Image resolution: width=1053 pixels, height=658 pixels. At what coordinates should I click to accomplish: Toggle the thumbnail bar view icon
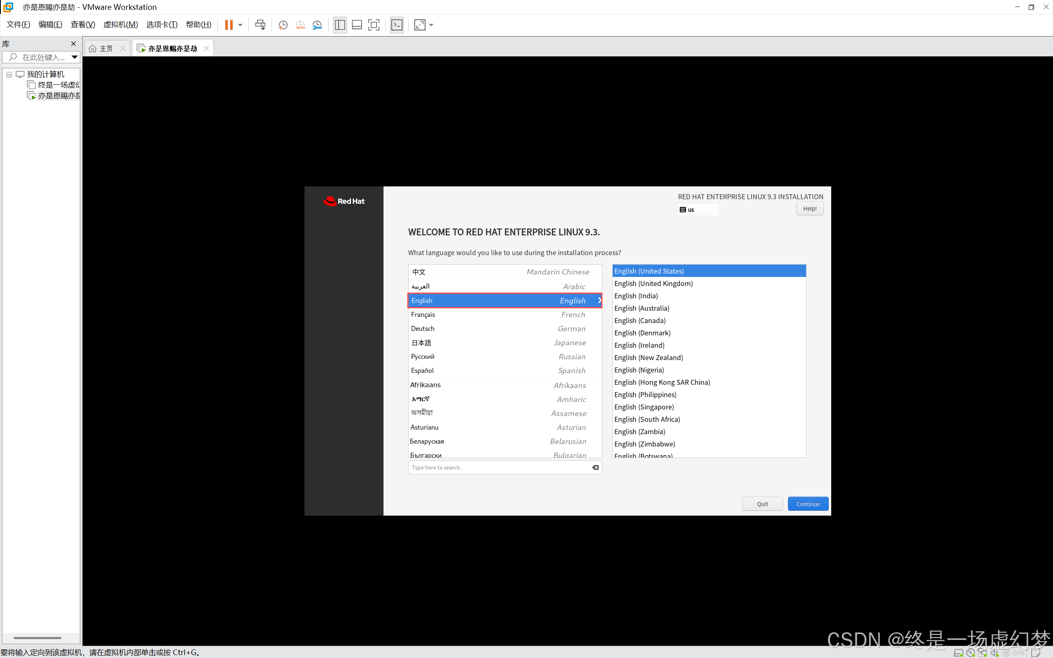[357, 25]
